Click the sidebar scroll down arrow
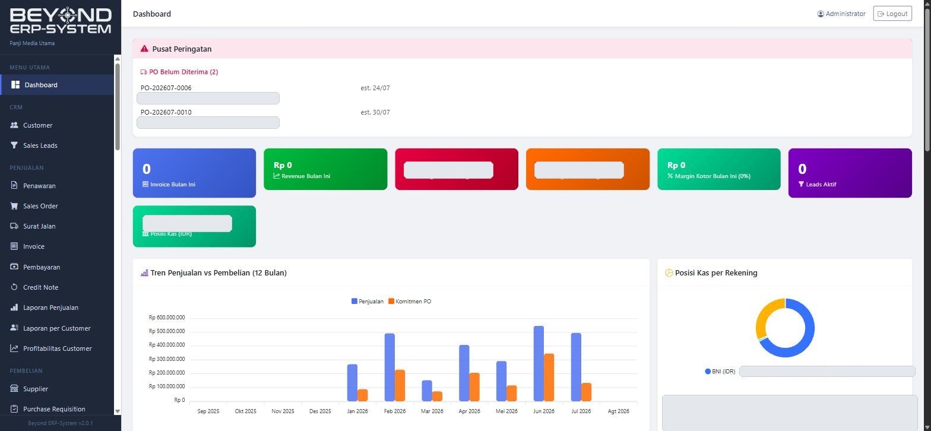The width and height of the screenshot is (931, 431). (118, 411)
